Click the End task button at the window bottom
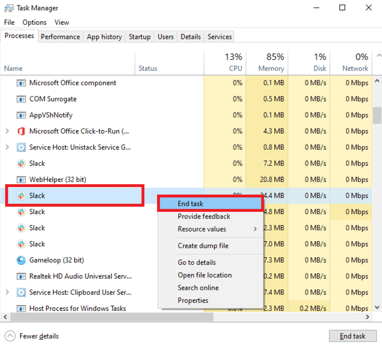This screenshot has height=350, width=382. (353, 336)
